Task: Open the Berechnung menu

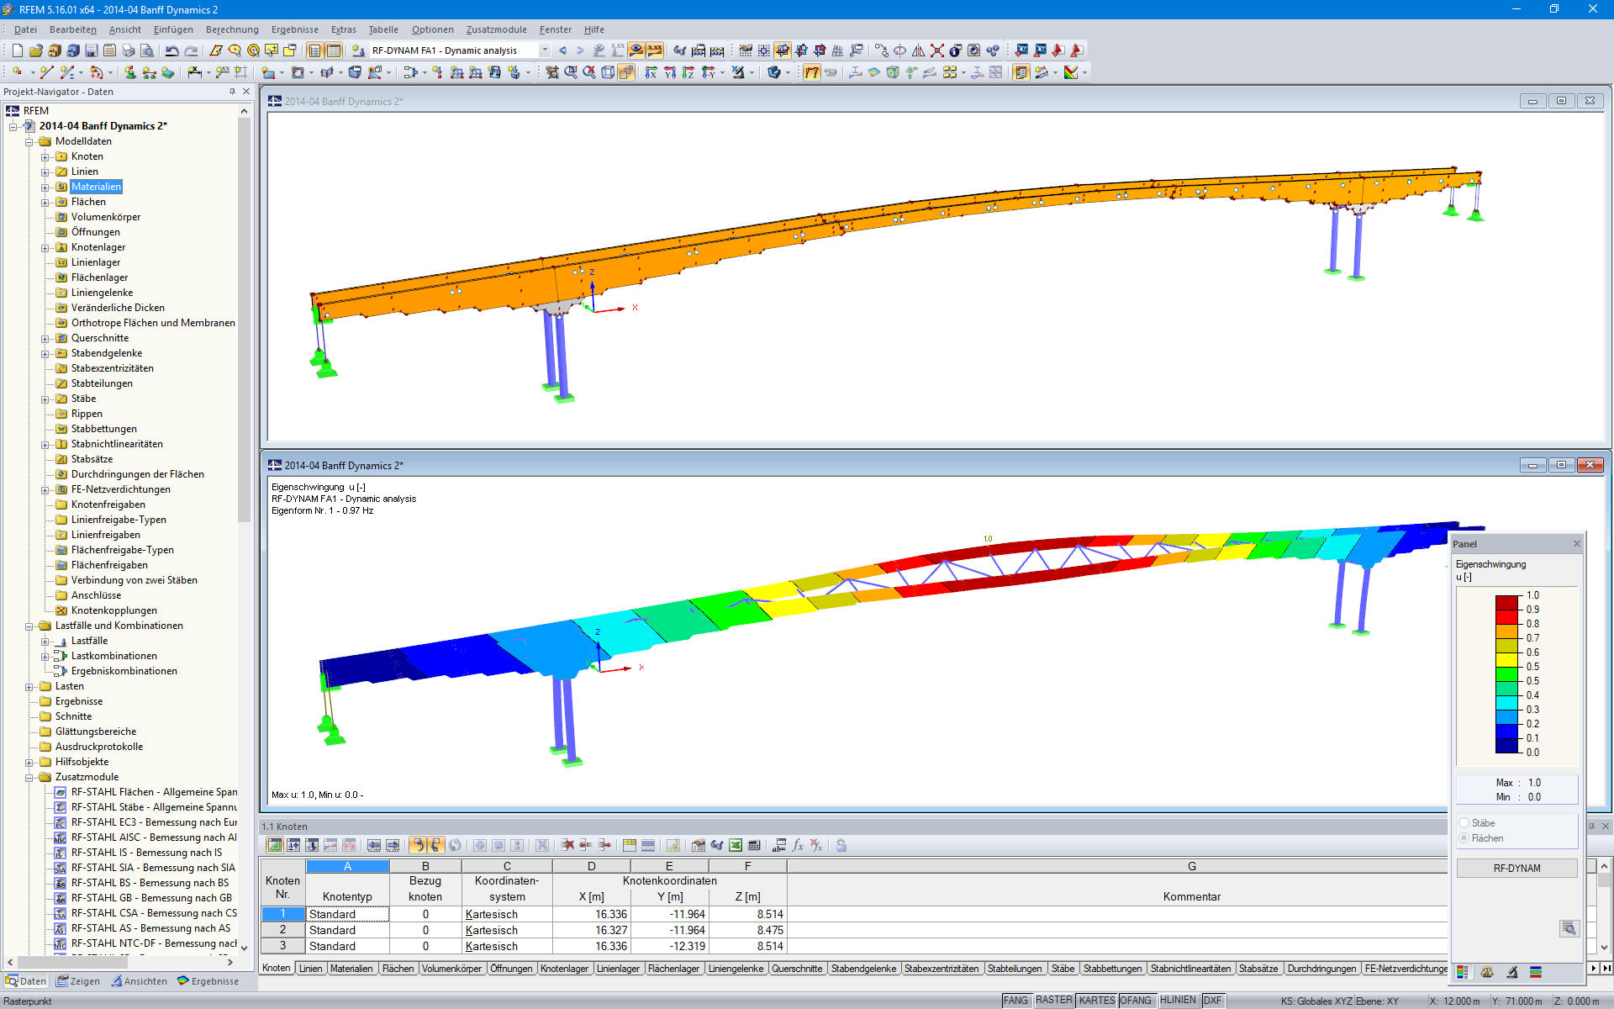Action: [x=231, y=29]
